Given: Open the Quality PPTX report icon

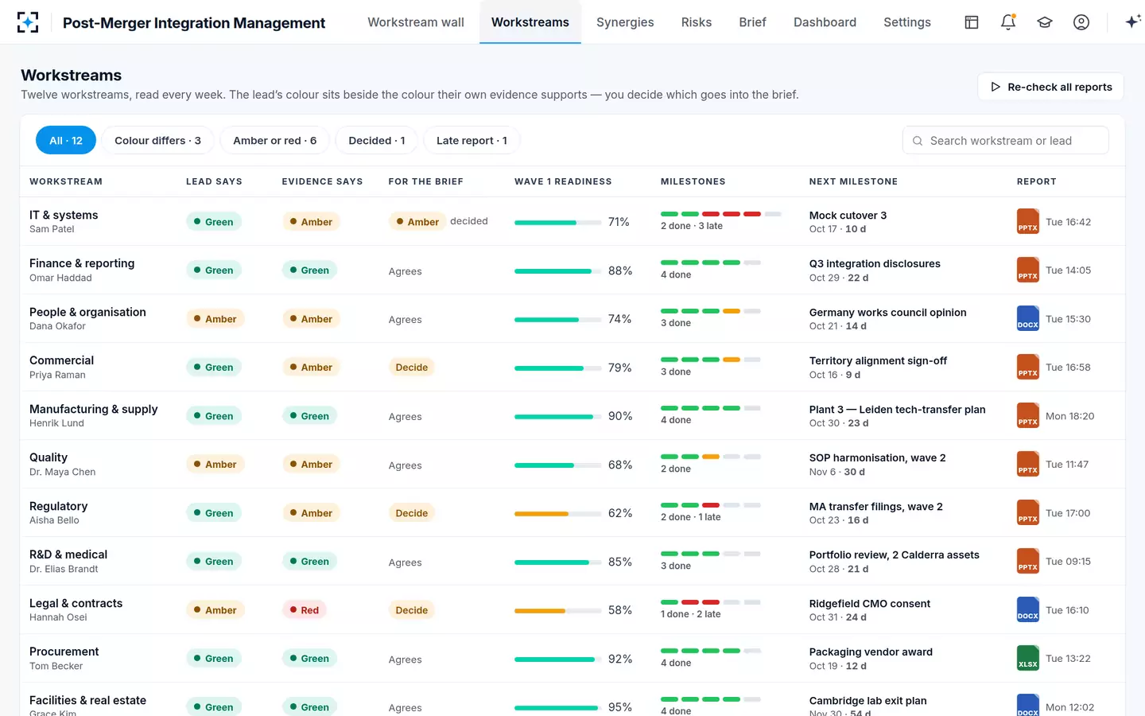Looking at the screenshot, I should tap(1028, 464).
